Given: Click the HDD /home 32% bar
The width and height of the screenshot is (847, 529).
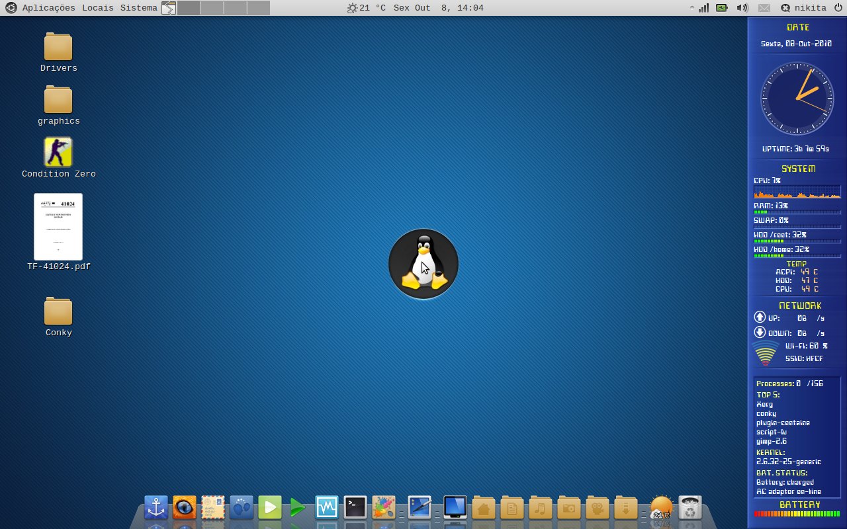Looking at the screenshot, I should pos(797,256).
